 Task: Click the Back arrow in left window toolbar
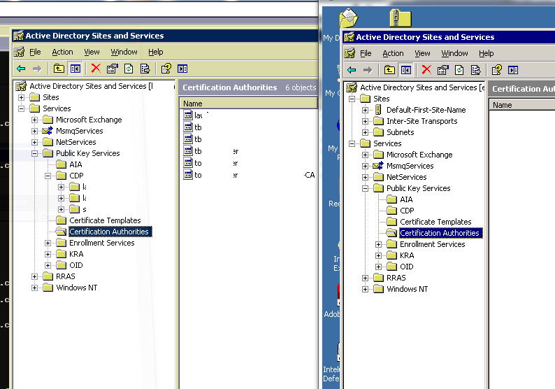(x=21, y=69)
